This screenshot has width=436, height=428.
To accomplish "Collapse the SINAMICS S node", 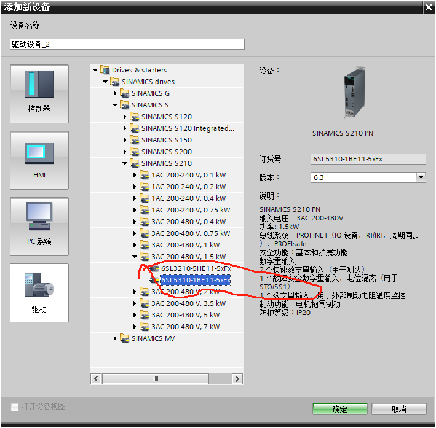I will tap(115, 105).
